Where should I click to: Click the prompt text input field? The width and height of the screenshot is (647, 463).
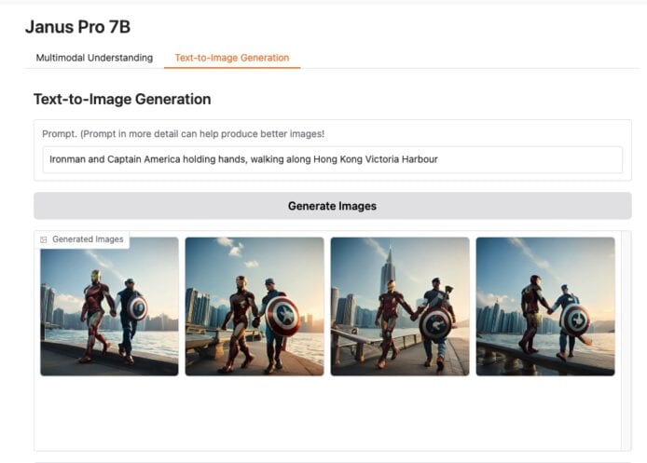point(332,159)
